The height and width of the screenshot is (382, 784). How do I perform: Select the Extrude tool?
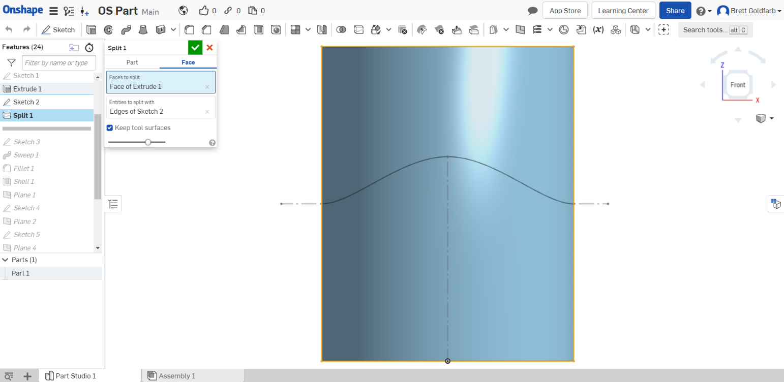pyautogui.click(x=92, y=29)
